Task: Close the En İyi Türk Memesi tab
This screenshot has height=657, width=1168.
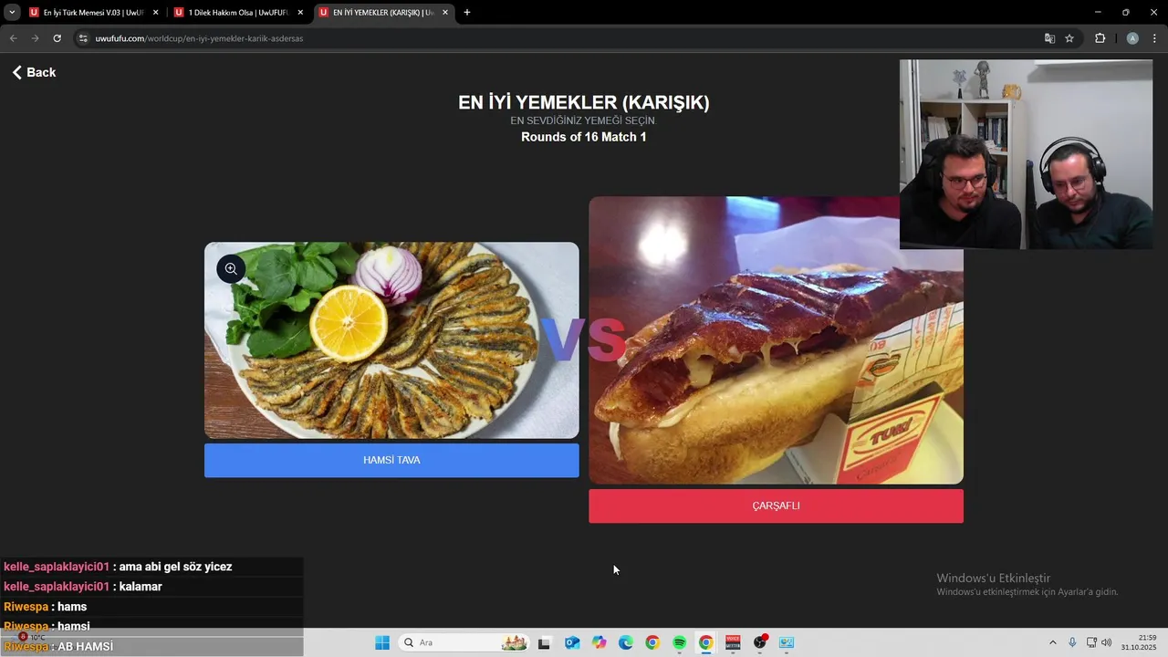Action: 155,13
